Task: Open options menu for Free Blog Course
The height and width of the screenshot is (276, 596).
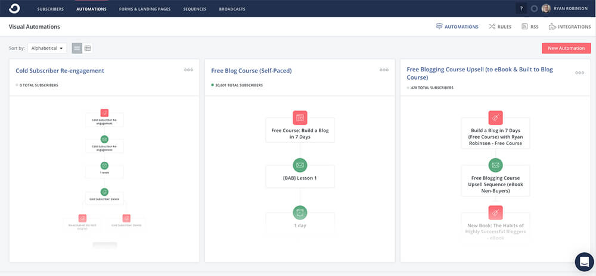Action: coord(384,70)
